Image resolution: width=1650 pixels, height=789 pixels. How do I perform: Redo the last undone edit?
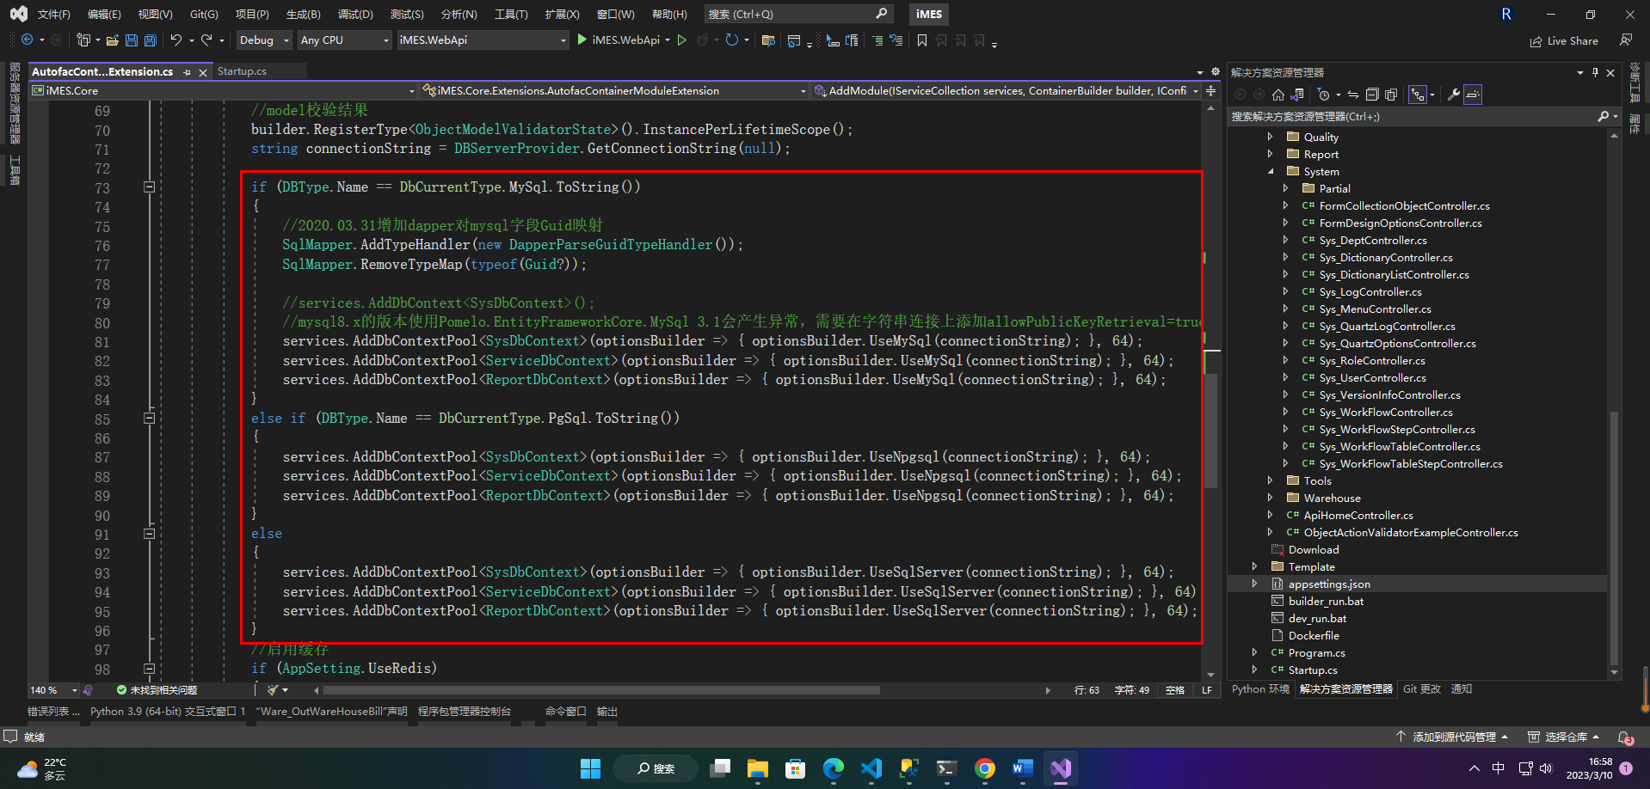point(206,40)
